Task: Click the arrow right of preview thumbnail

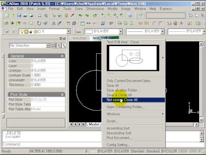Action: pyautogui.click(x=163, y=58)
